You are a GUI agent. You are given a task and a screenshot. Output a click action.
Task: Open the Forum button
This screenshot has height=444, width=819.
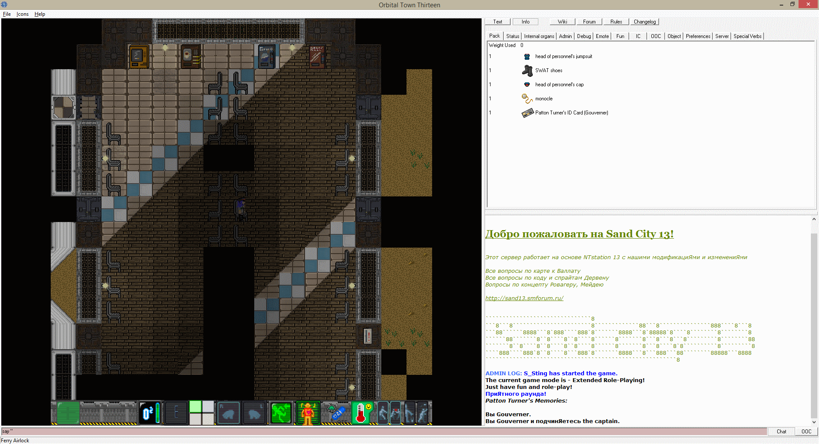coord(590,22)
